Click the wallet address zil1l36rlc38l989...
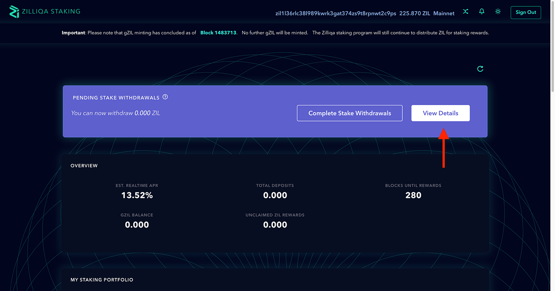555x291 pixels. pyautogui.click(x=336, y=13)
